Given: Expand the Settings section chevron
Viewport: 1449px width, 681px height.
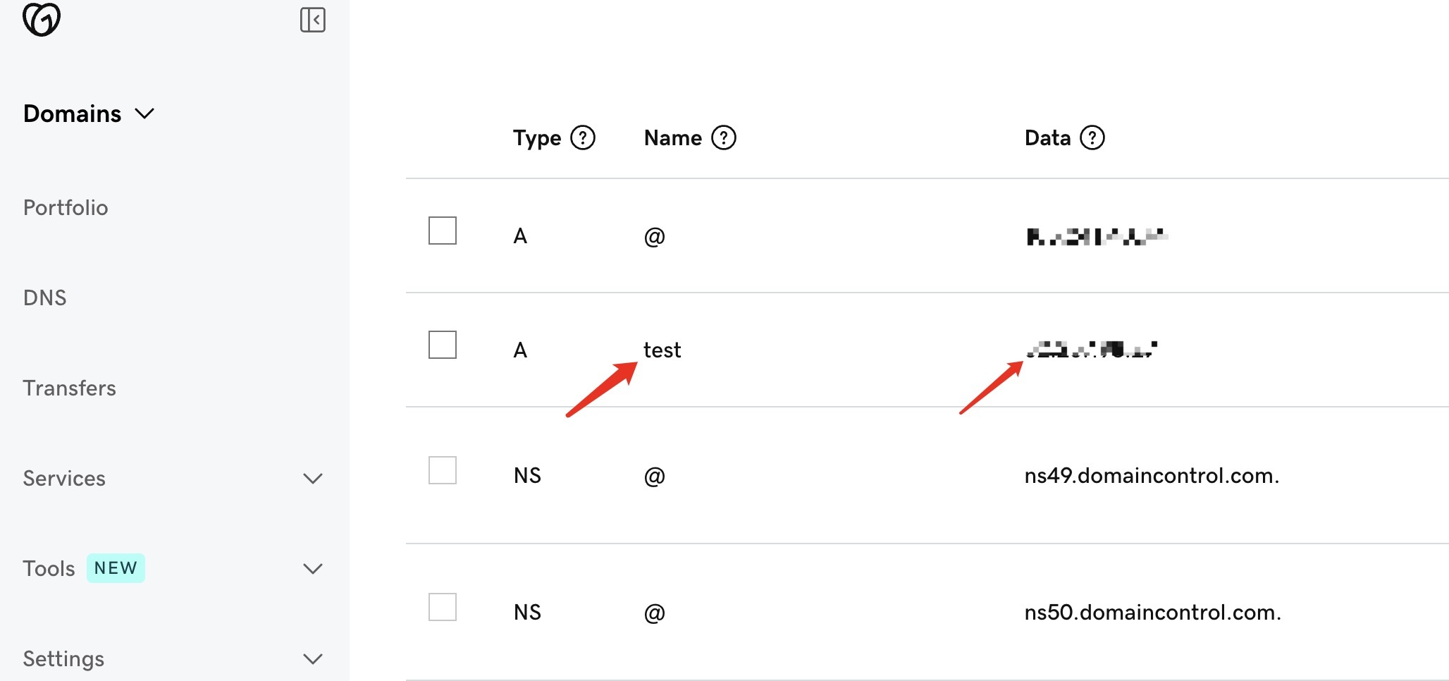Looking at the screenshot, I should 313,659.
